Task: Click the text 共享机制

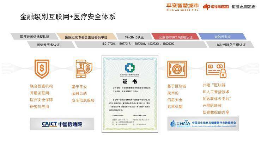Action: point(175,107)
